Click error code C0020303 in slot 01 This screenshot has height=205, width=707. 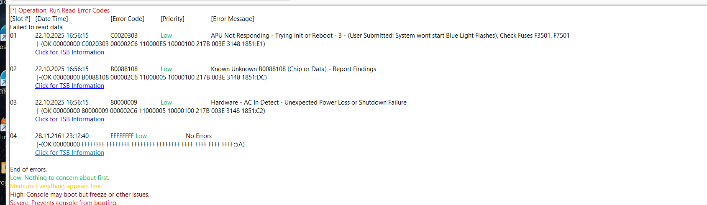124,36
